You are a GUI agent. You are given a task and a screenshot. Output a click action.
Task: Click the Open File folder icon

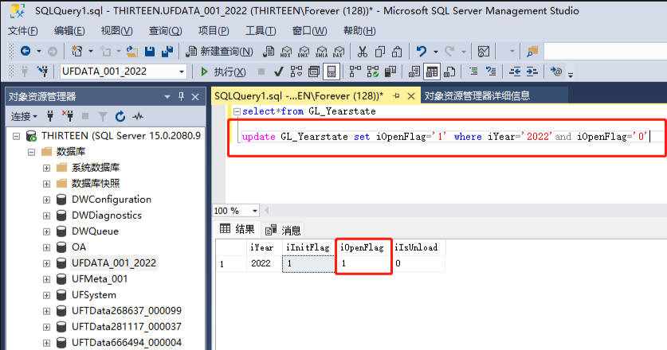pyautogui.click(x=132, y=52)
